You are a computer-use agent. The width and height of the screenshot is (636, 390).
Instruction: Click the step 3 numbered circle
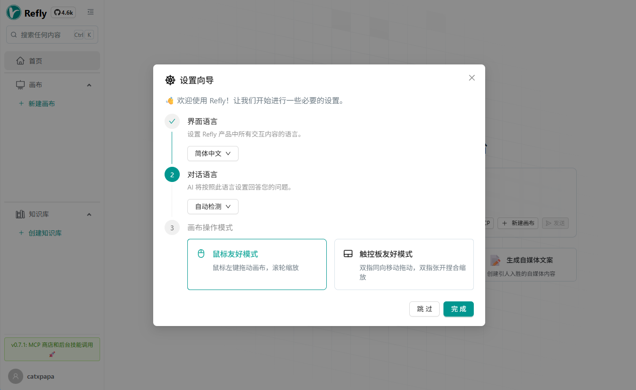172,228
